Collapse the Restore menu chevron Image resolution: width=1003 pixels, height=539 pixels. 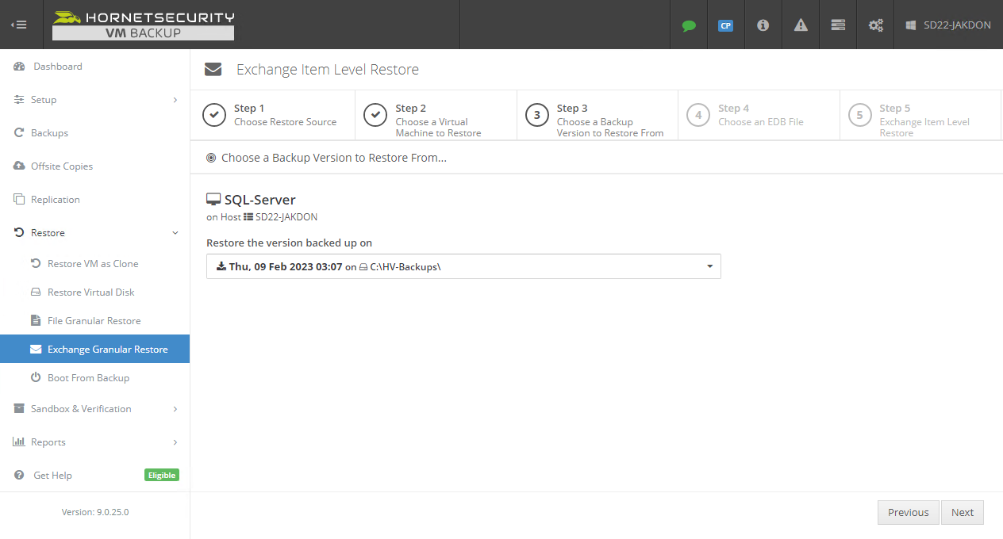click(175, 233)
